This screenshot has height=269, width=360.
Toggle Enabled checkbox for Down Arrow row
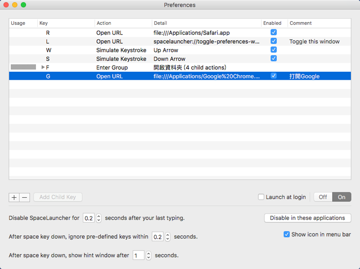tap(274, 59)
